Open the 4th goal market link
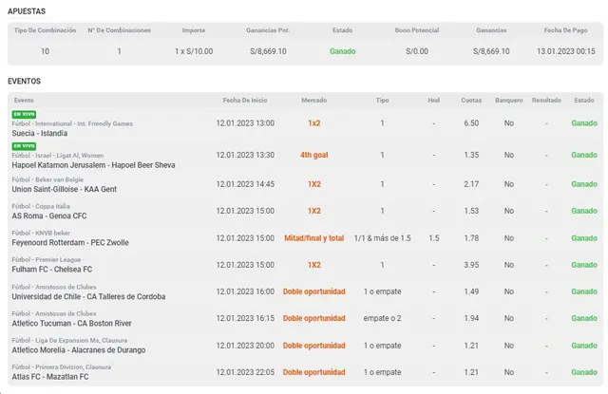608x394 pixels. 313,155
